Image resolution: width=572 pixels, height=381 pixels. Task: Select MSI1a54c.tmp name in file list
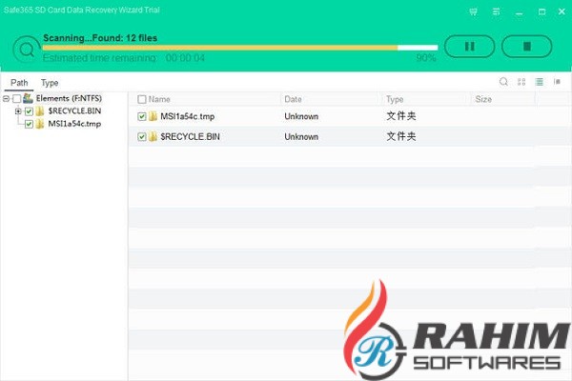click(x=188, y=116)
